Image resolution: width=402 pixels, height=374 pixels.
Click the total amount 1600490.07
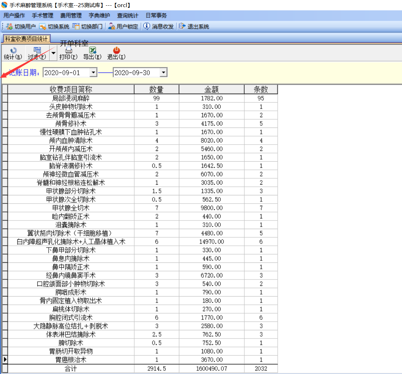click(212, 369)
